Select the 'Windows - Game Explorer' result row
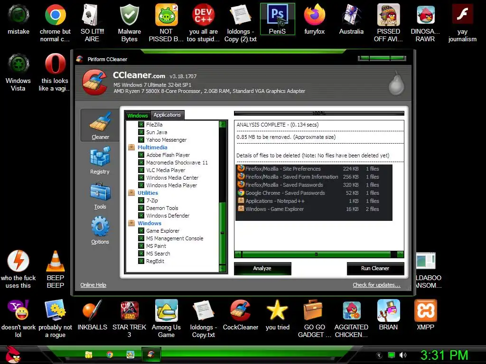Viewport: 486px width, 364px height. [x=314, y=209]
